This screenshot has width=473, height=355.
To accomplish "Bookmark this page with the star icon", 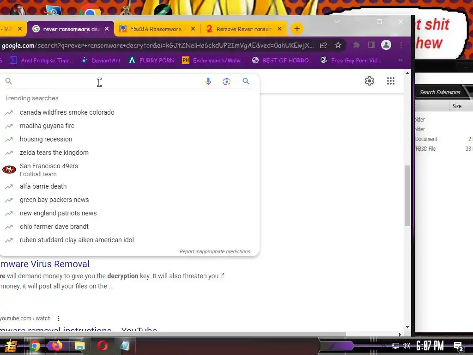I will [x=338, y=45].
